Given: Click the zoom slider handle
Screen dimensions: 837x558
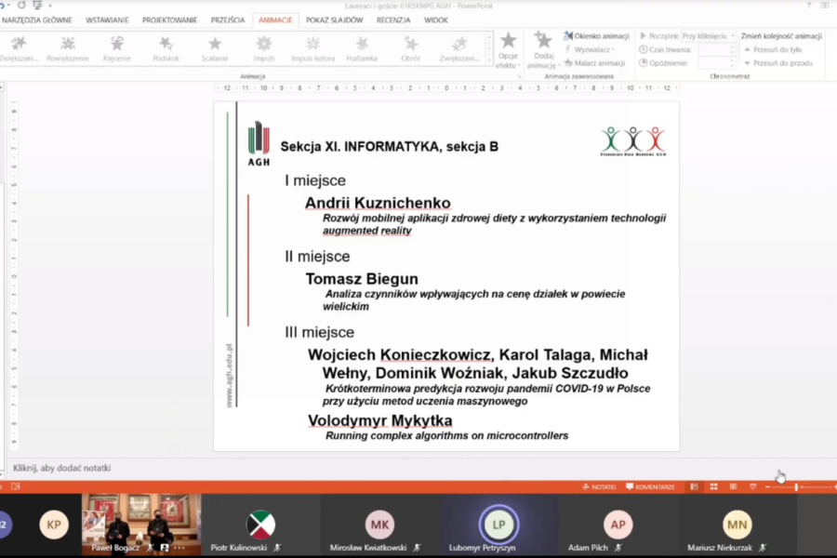Looking at the screenshot, I should point(796,486).
